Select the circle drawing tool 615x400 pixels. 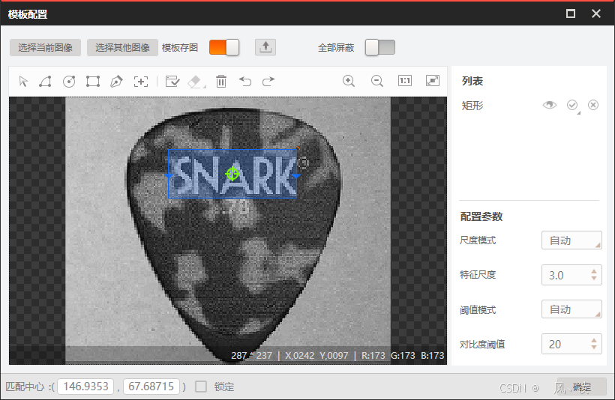click(x=69, y=82)
